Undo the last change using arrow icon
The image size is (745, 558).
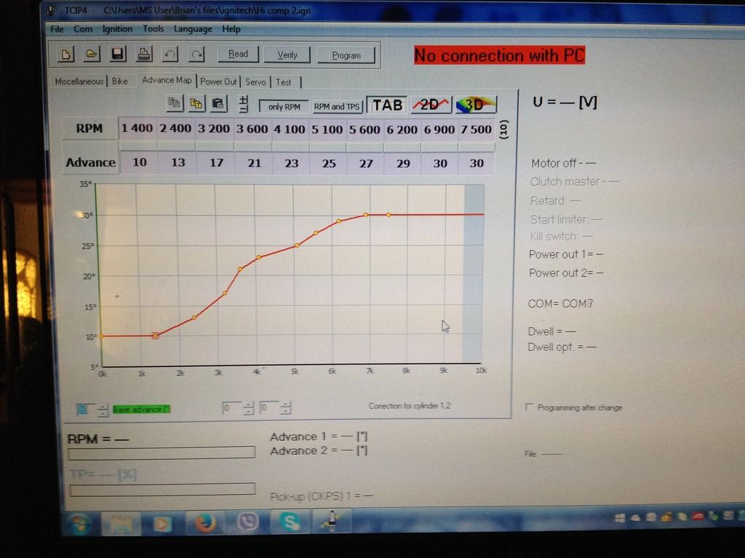pyautogui.click(x=170, y=54)
